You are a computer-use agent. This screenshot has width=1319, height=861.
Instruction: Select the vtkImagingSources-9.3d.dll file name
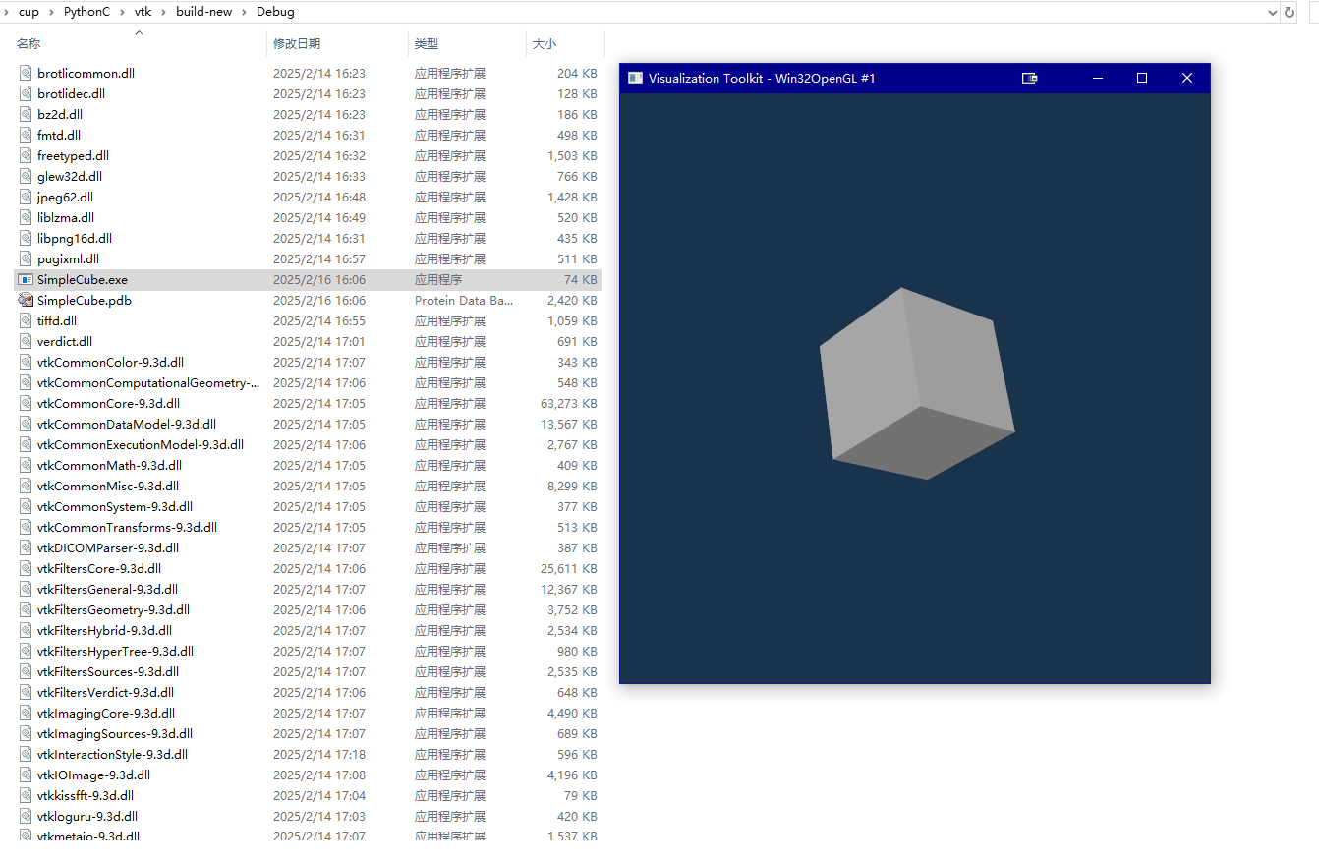tap(115, 733)
